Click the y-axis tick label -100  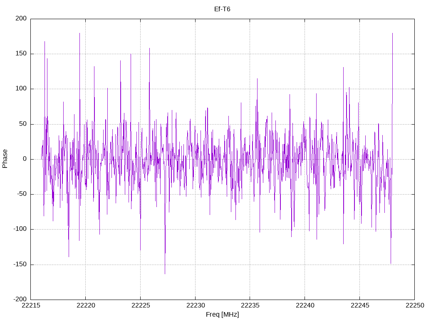tap(20, 229)
